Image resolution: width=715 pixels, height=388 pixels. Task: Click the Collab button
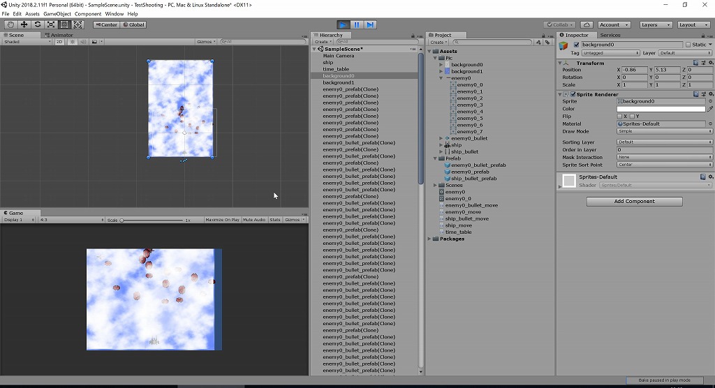click(560, 24)
